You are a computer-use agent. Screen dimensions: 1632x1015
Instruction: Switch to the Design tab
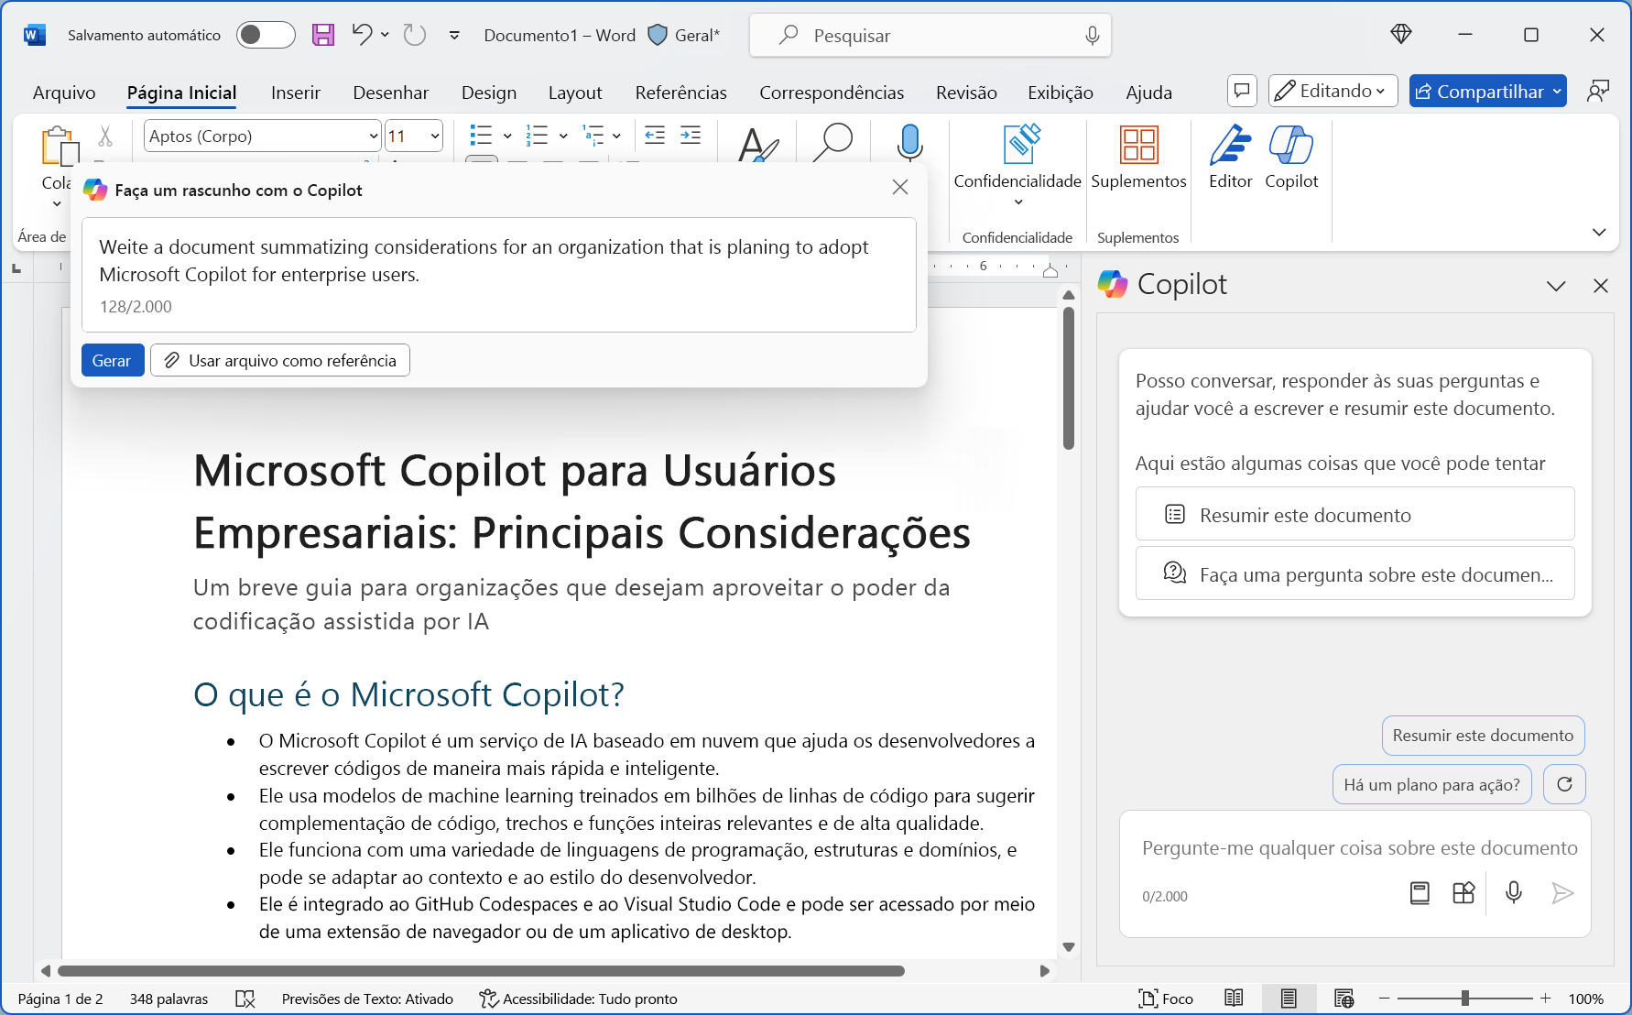pos(489,93)
